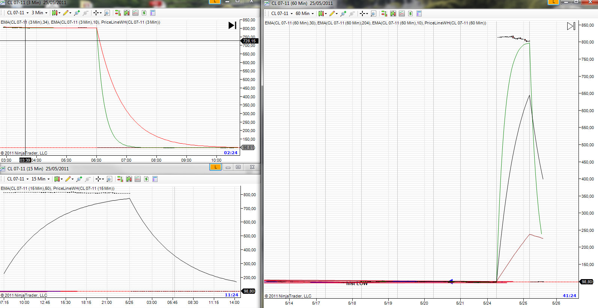Toggle orange L link button on 15 Min chart
The width and height of the screenshot is (598, 308).
215,167
